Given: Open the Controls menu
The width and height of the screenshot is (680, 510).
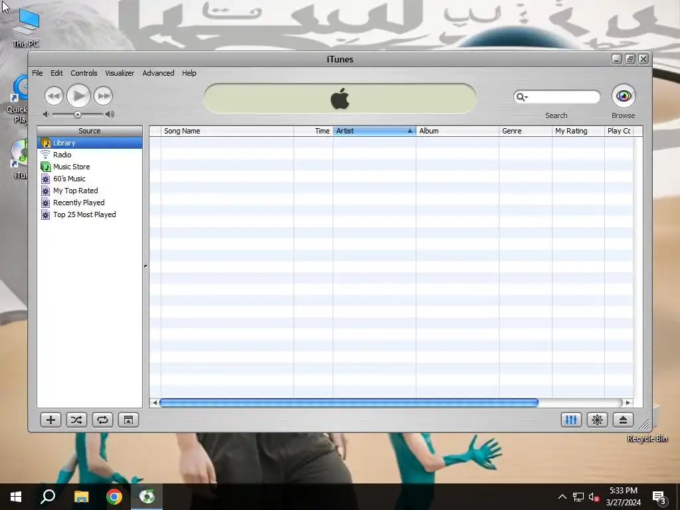Looking at the screenshot, I should tap(84, 73).
